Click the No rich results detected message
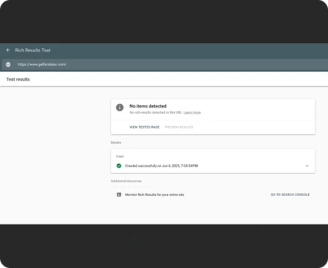The height and width of the screenshot is (268, 328). 156,112
